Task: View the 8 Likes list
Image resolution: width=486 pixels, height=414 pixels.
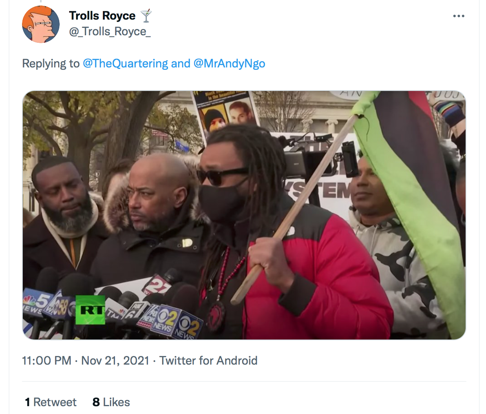Action: point(111,402)
